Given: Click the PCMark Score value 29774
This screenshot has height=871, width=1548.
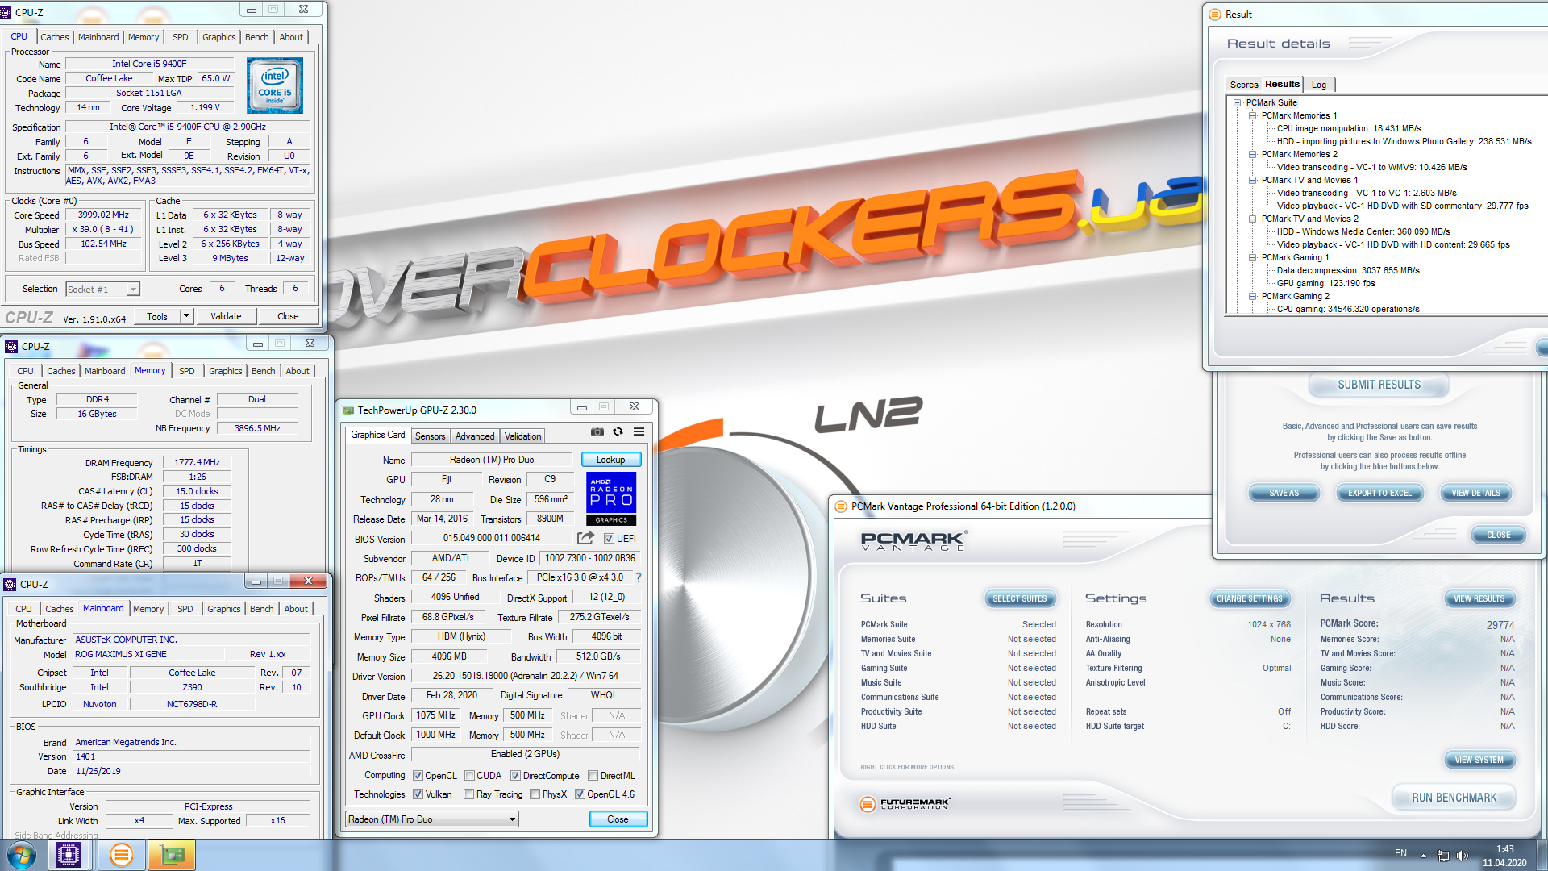Looking at the screenshot, I should 1500,625.
